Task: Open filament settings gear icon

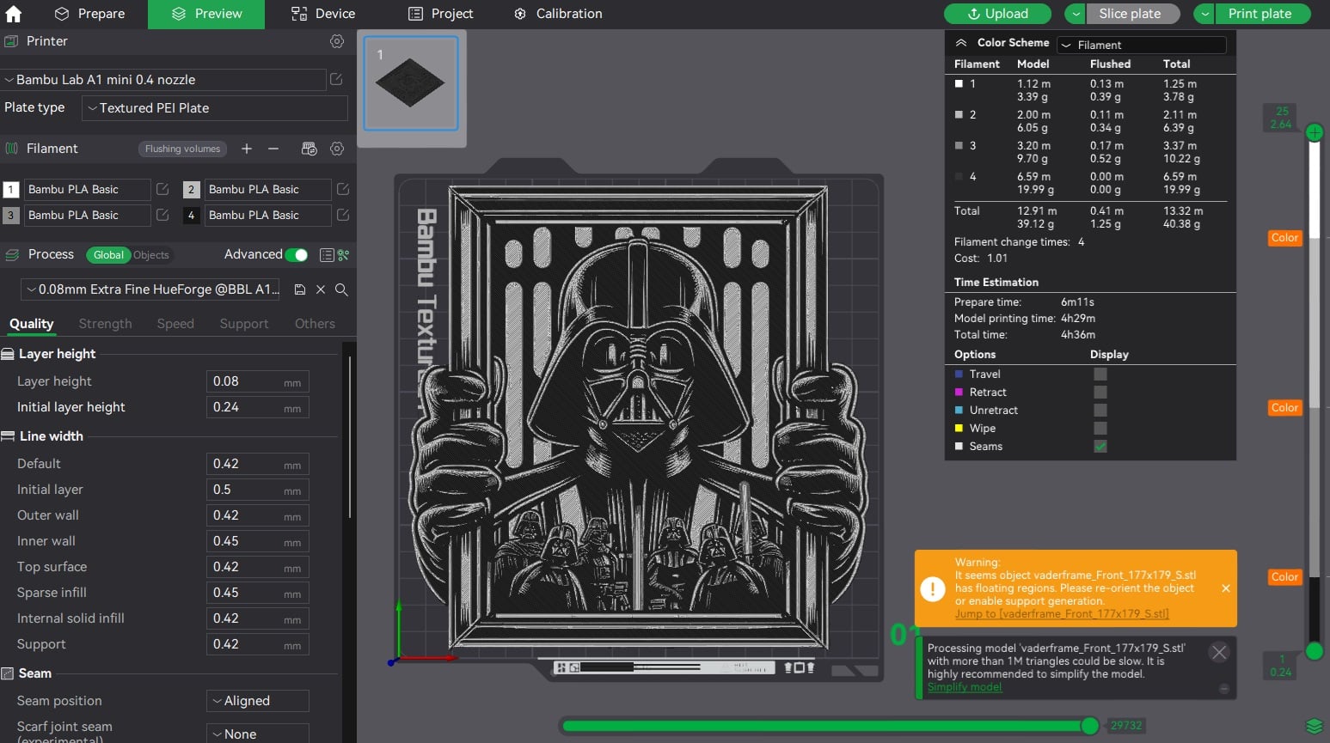Action: (x=337, y=149)
